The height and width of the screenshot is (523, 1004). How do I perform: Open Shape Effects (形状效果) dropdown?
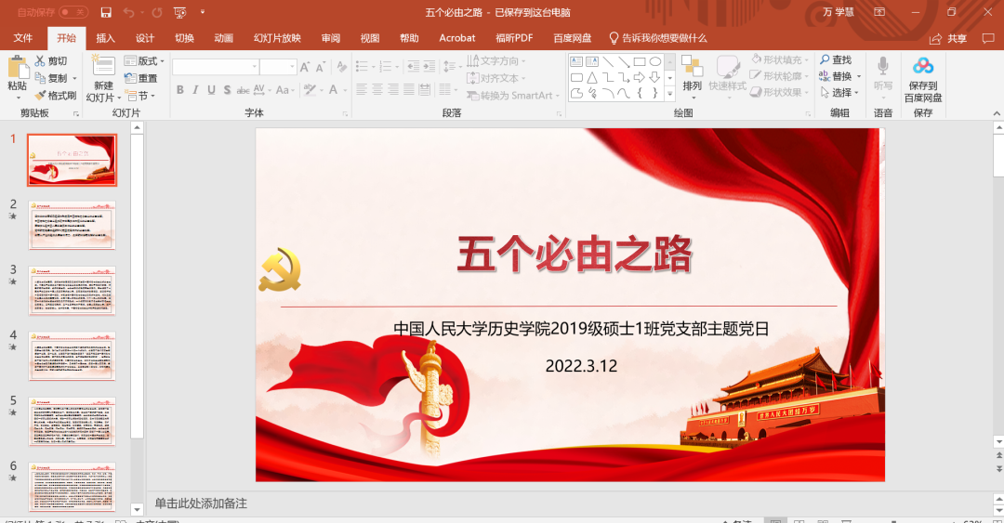(x=779, y=92)
